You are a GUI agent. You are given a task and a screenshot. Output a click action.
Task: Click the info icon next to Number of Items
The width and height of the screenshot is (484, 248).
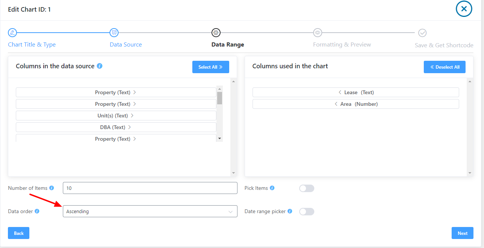(x=52, y=188)
